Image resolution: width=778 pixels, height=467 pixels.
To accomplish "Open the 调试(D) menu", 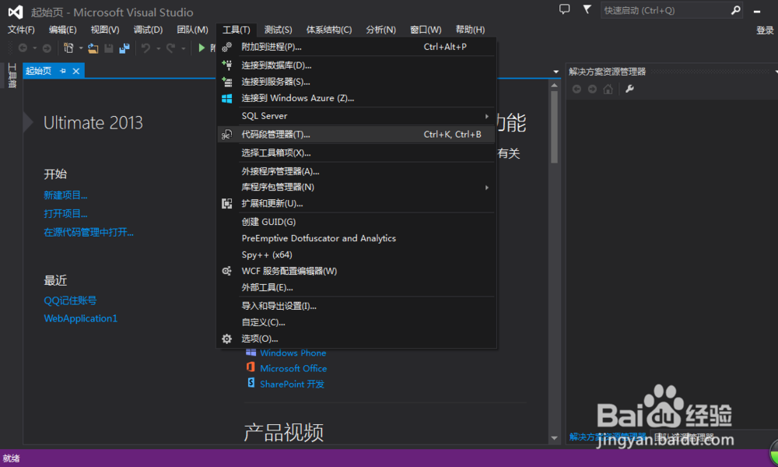I will tap(148, 30).
